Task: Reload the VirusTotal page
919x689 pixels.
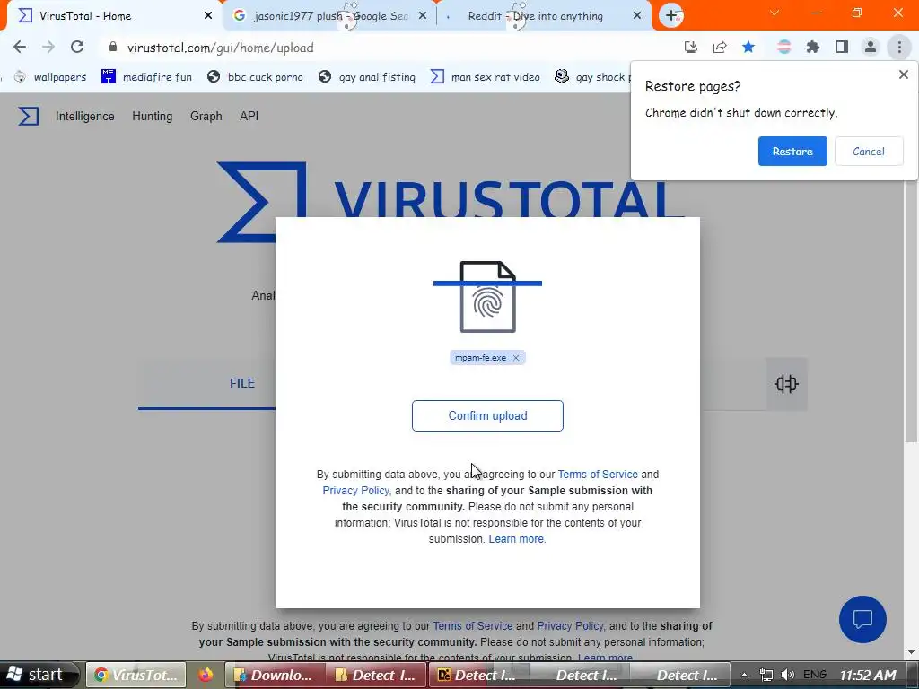Action: pos(77,47)
